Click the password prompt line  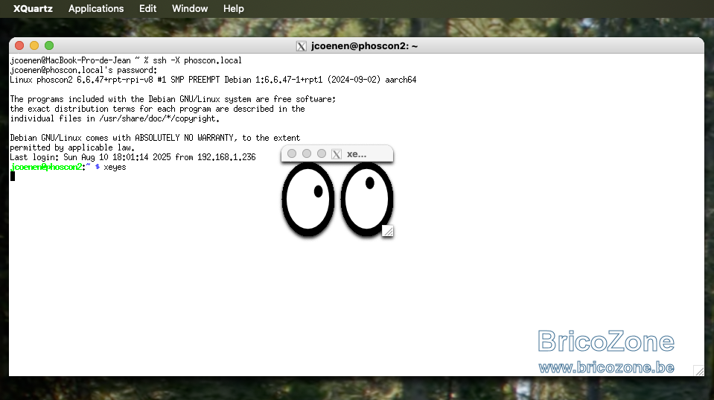(83, 70)
